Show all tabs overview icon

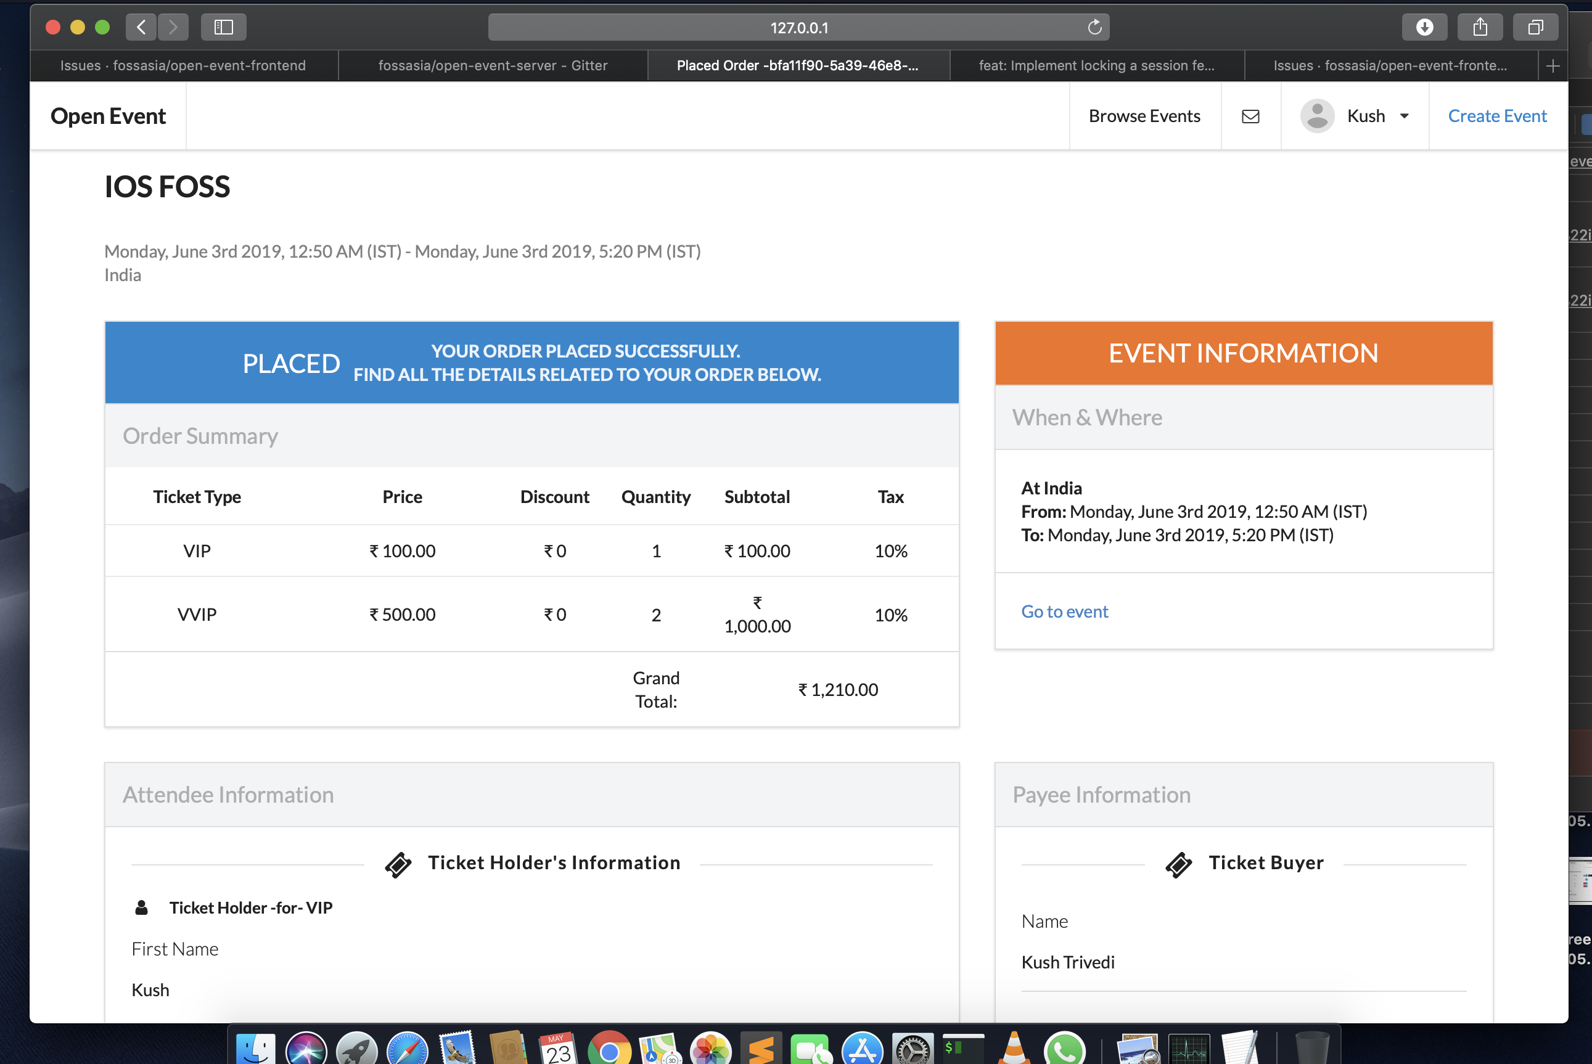click(x=1535, y=27)
